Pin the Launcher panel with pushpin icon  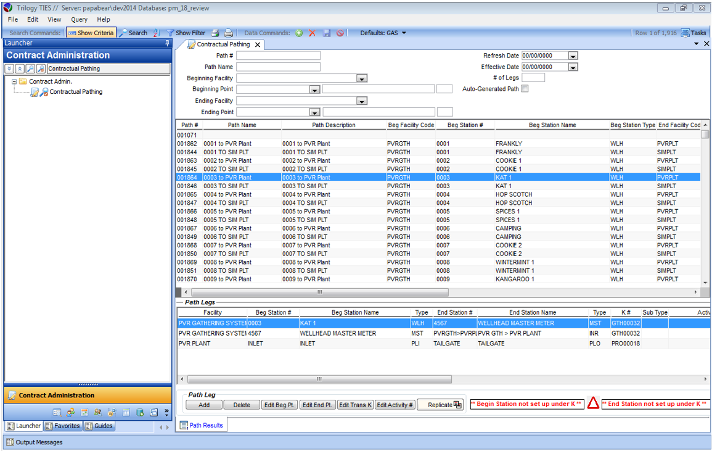click(x=167, y=43)
